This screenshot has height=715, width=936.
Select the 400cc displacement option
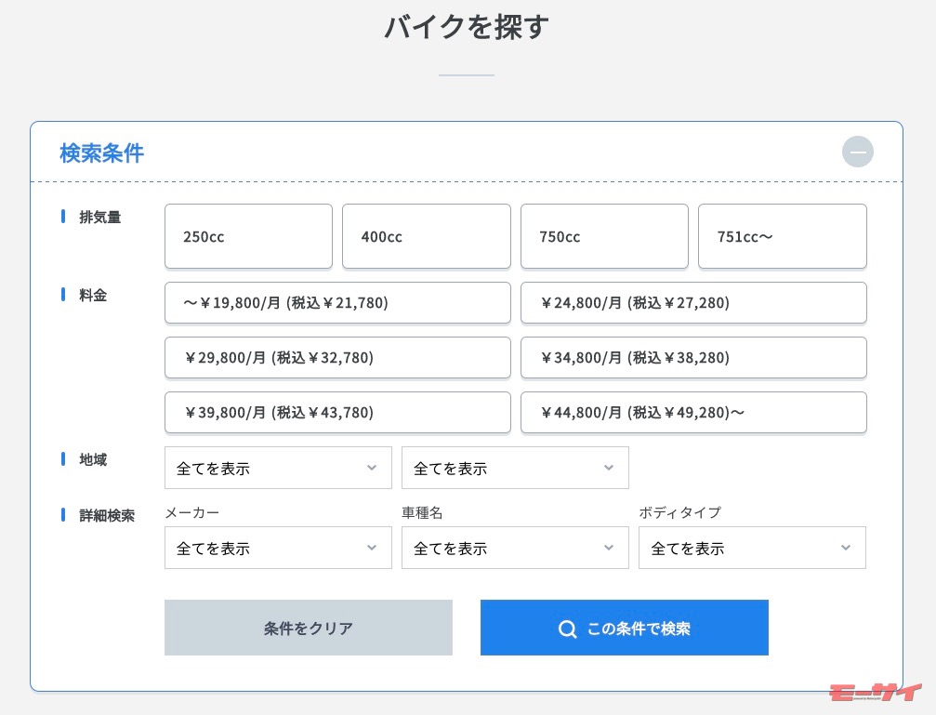click(x=426, y=236)
